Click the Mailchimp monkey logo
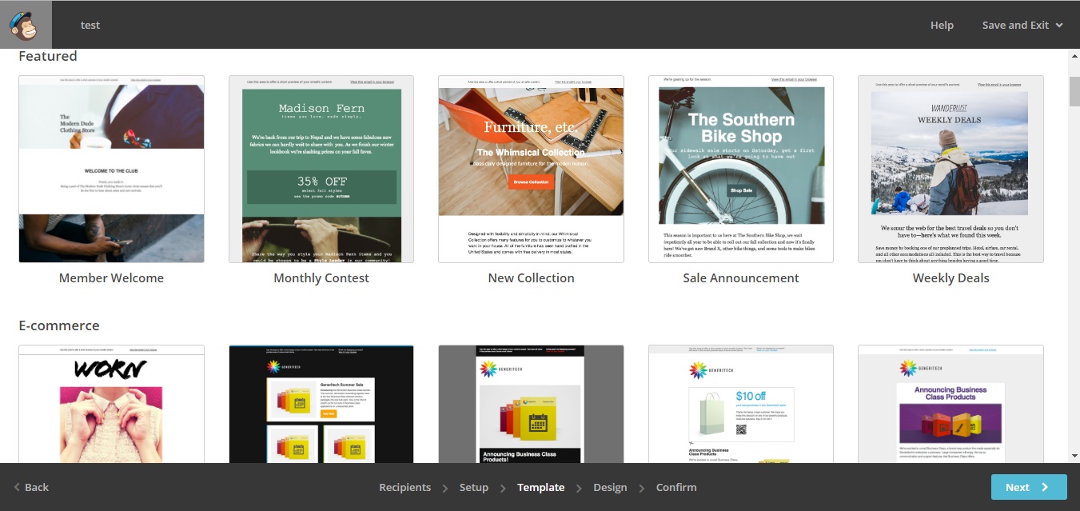Viewport: 1080px width, 511px height. (26, 25)
